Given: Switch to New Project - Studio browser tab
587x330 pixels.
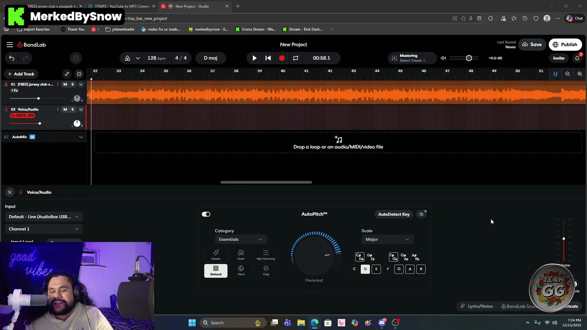Looking at the screenshot, I should point(195,6).
